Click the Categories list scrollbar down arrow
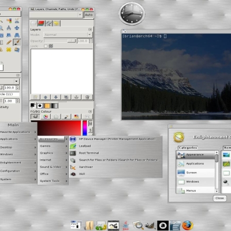Viewport: 231px width, 231px height. 217,191
